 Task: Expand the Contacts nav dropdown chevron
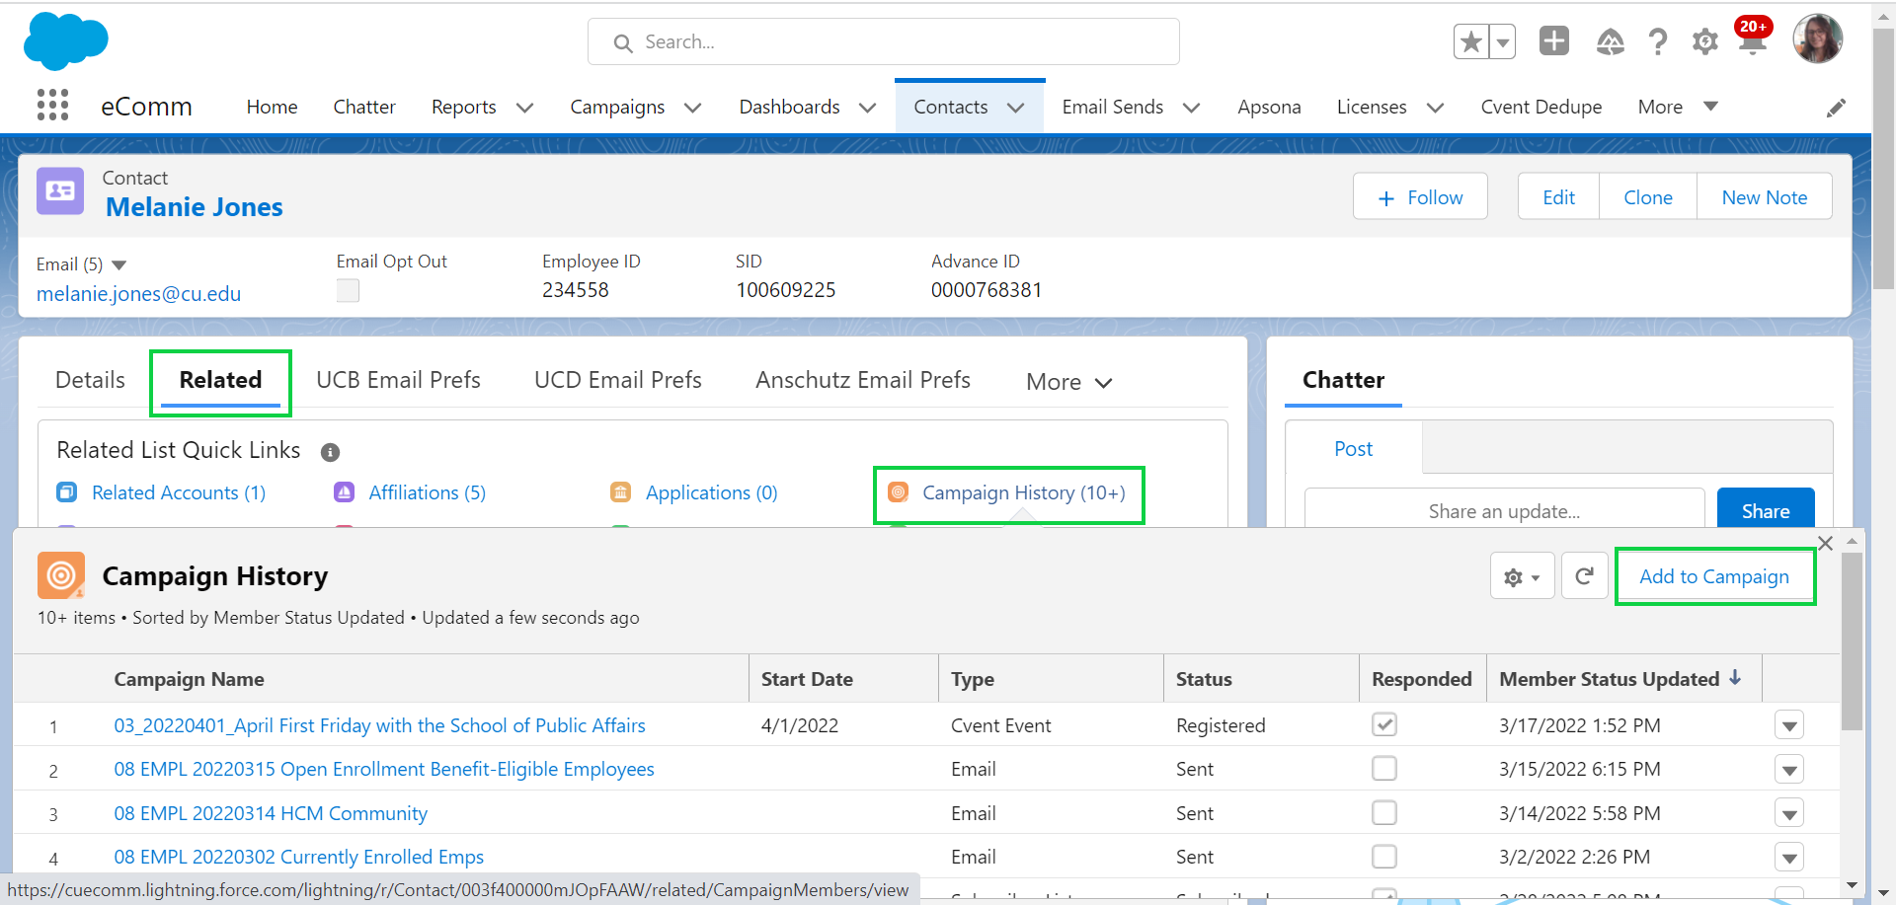(1015, 108)
